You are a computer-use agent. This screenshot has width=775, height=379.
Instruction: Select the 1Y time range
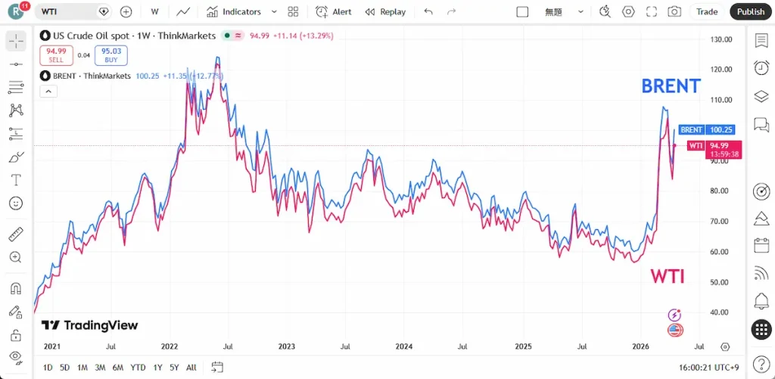157,367
